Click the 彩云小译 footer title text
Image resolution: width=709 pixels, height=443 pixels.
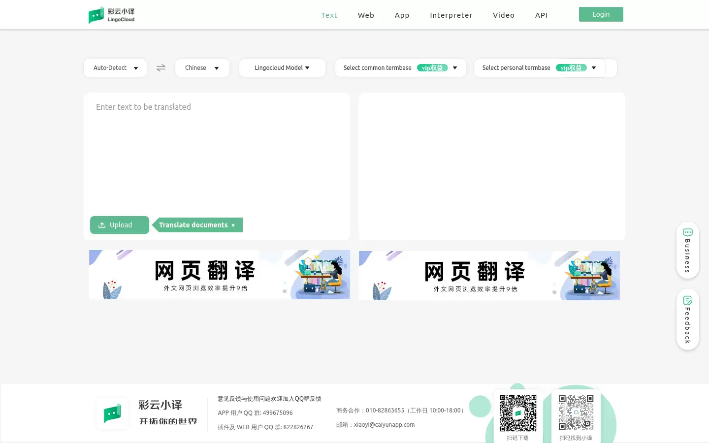pyautogui.click(x=161, y=405)
